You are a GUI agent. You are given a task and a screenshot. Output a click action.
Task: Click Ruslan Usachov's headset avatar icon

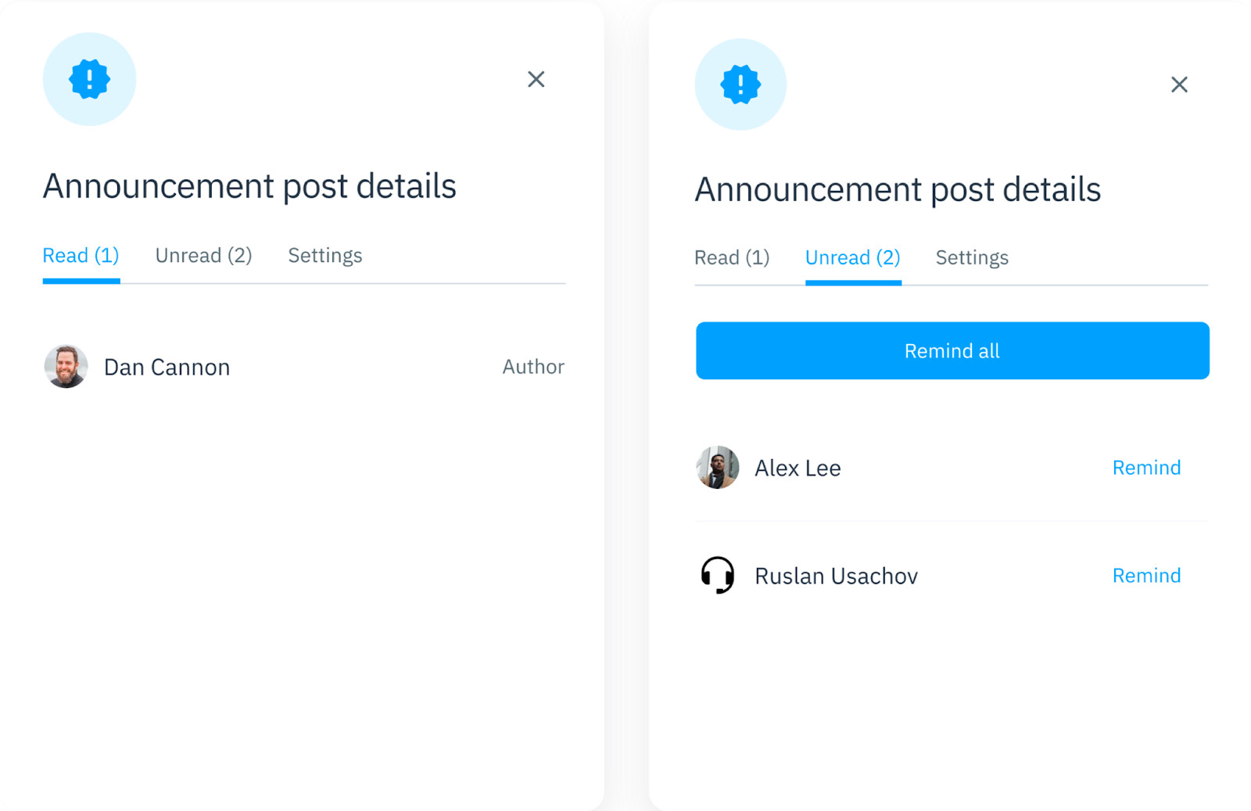coord(718,576)
